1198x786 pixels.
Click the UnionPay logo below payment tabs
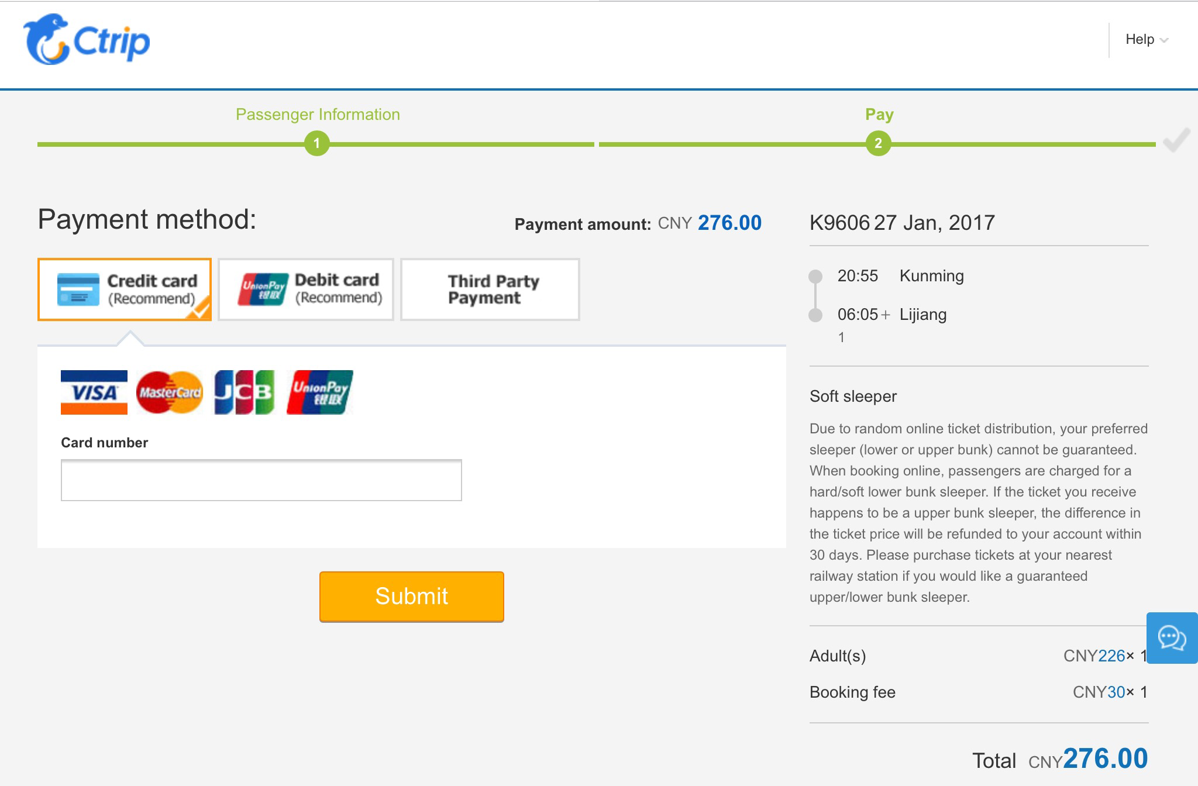tap(319, 392)
